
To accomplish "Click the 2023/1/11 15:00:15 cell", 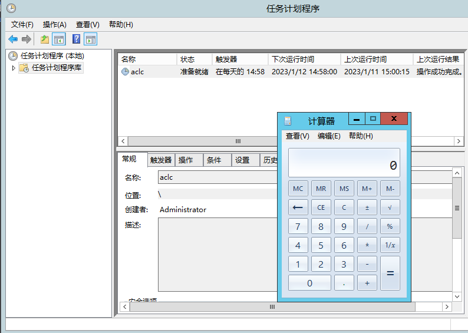I will tap(377, 72).
